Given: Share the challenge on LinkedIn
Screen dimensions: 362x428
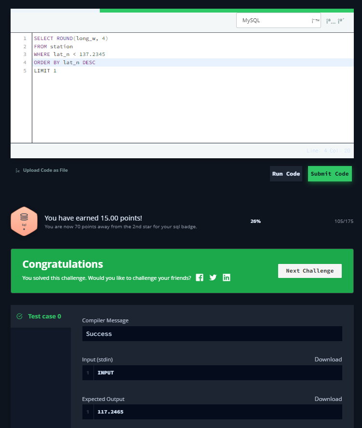Looking at the screenshot, I should (x=226, y=277).
